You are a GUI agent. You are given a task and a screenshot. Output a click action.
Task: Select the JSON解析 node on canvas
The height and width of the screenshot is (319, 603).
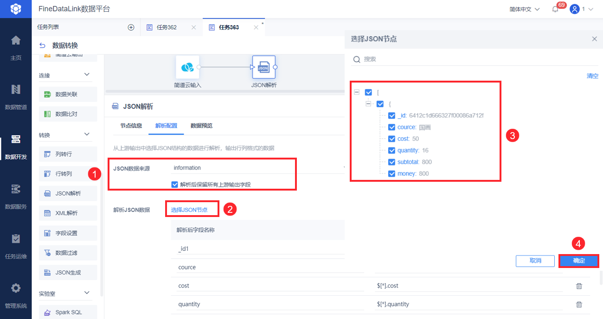[264, 68]
